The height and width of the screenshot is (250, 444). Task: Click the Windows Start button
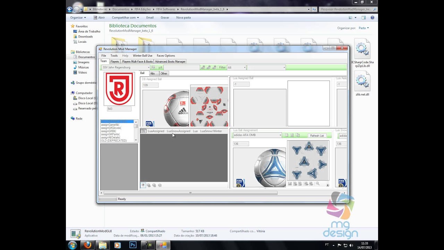72,245
